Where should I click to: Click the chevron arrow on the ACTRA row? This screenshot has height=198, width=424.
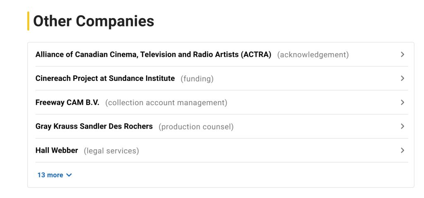(402, 54)
